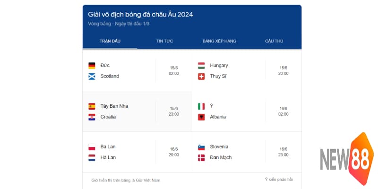Open the BẢNG XẾP HẠNG tab

(x=219, y=41)
